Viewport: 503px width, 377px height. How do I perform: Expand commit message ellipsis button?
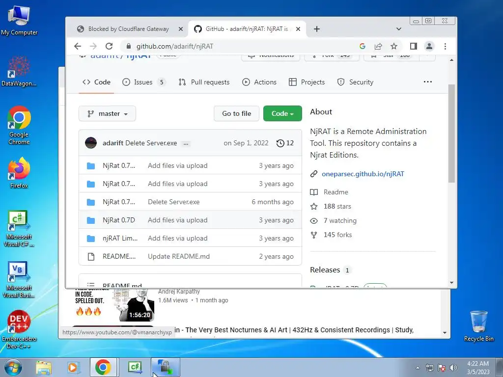pyautogui.click(x=186, y=144)
